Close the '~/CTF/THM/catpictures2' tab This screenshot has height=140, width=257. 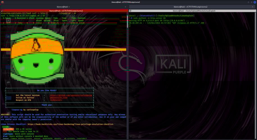(x=253, y=7)
